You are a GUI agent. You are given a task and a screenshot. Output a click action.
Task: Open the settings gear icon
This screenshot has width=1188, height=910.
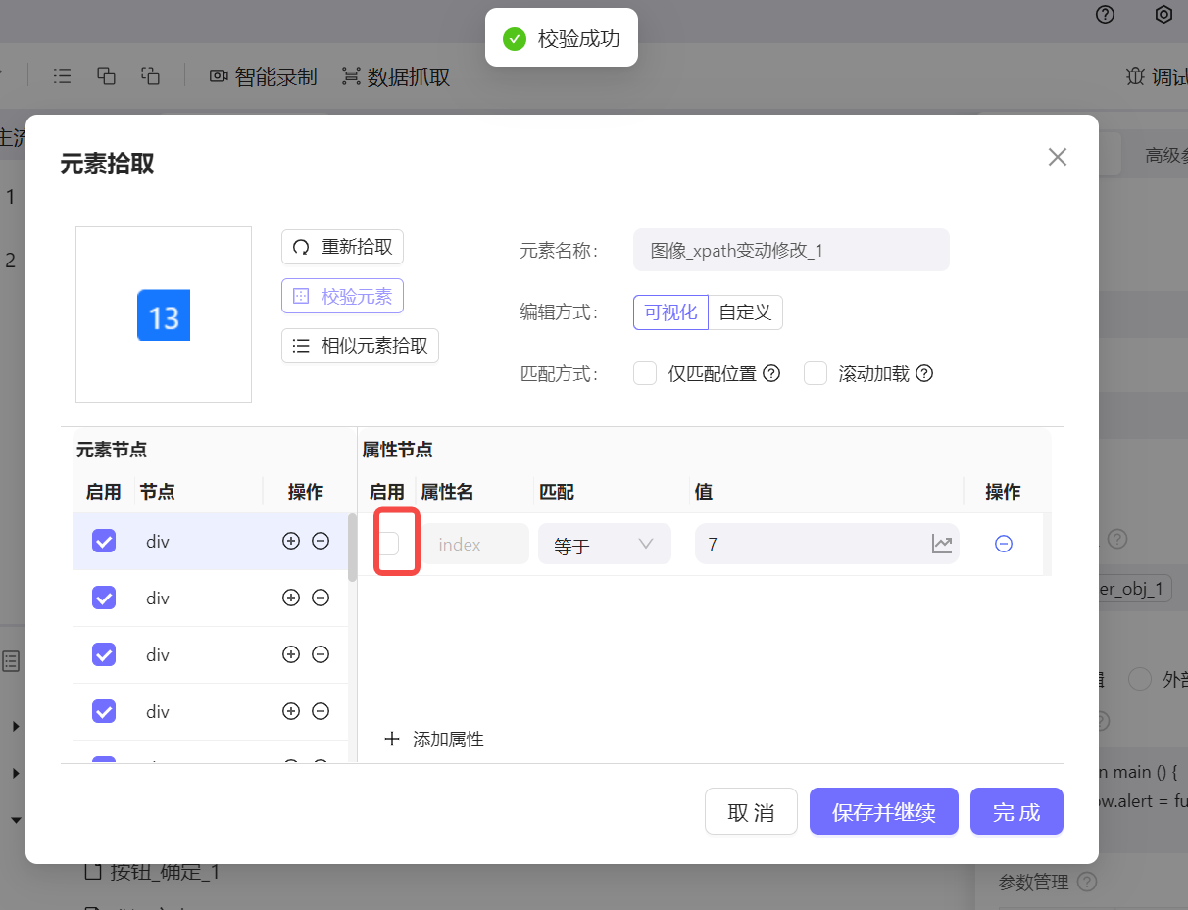pos(1163,15)
